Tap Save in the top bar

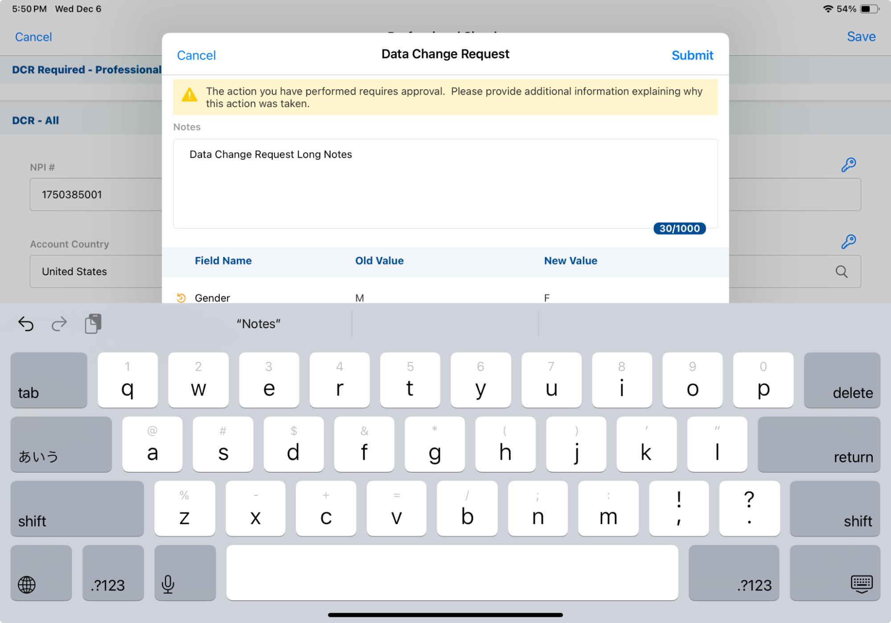pyautogui.click(x=861, y=37)
